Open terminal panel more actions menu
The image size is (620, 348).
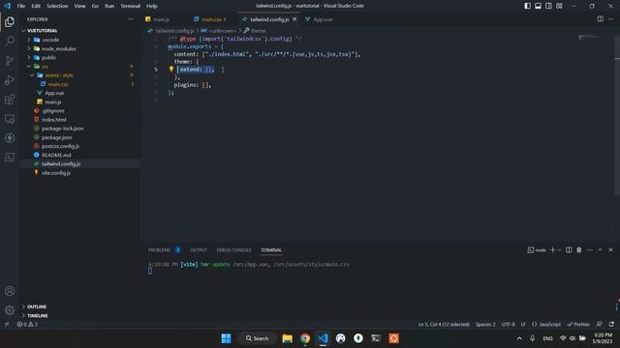pyautogui.click(x=590, y=249)
